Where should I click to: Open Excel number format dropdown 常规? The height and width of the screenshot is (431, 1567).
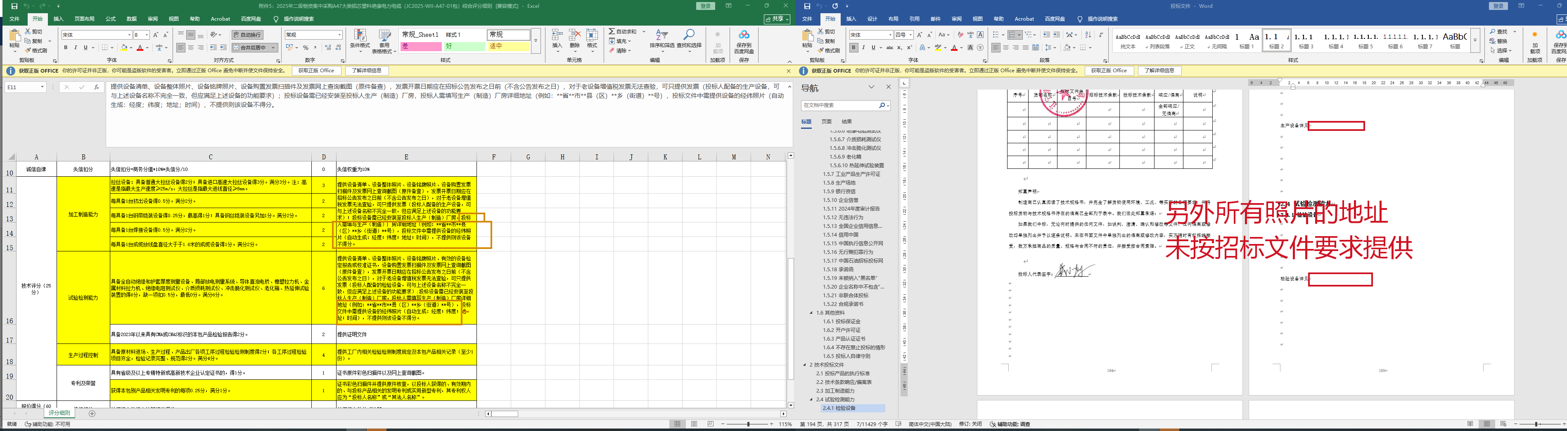(339, 35)
